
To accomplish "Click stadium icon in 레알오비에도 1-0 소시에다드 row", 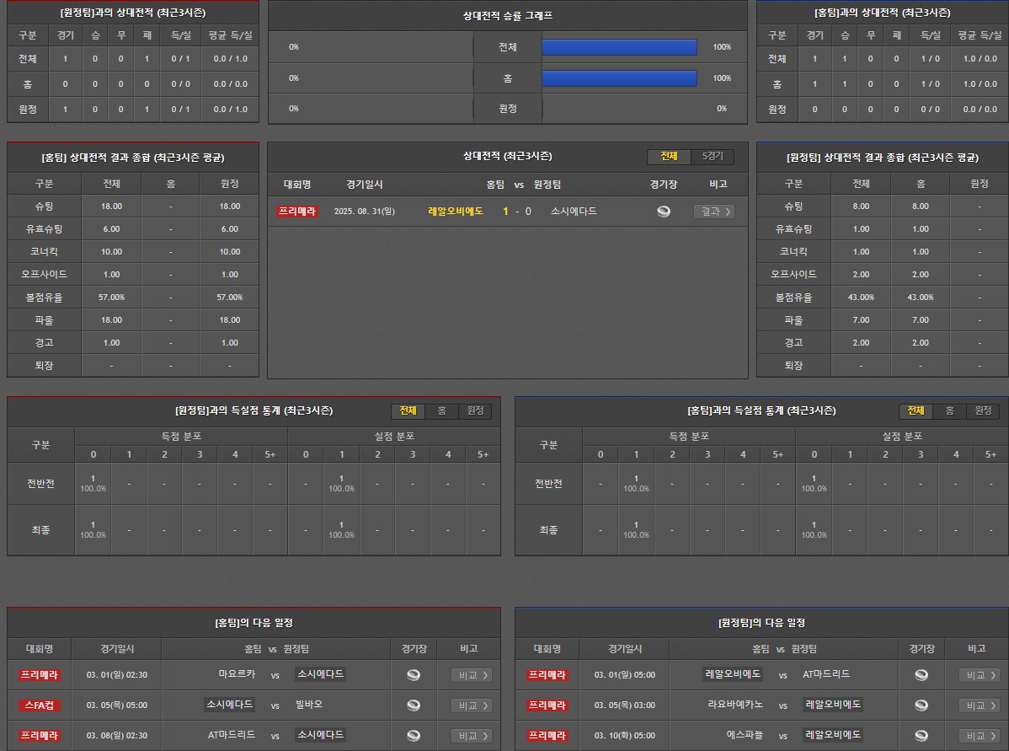I will pos(664,212).
